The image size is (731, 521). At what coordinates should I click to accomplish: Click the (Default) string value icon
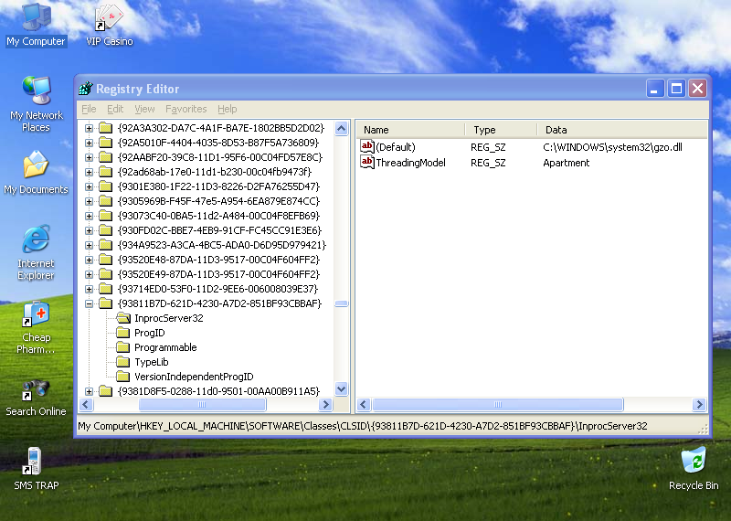[367, 147]
